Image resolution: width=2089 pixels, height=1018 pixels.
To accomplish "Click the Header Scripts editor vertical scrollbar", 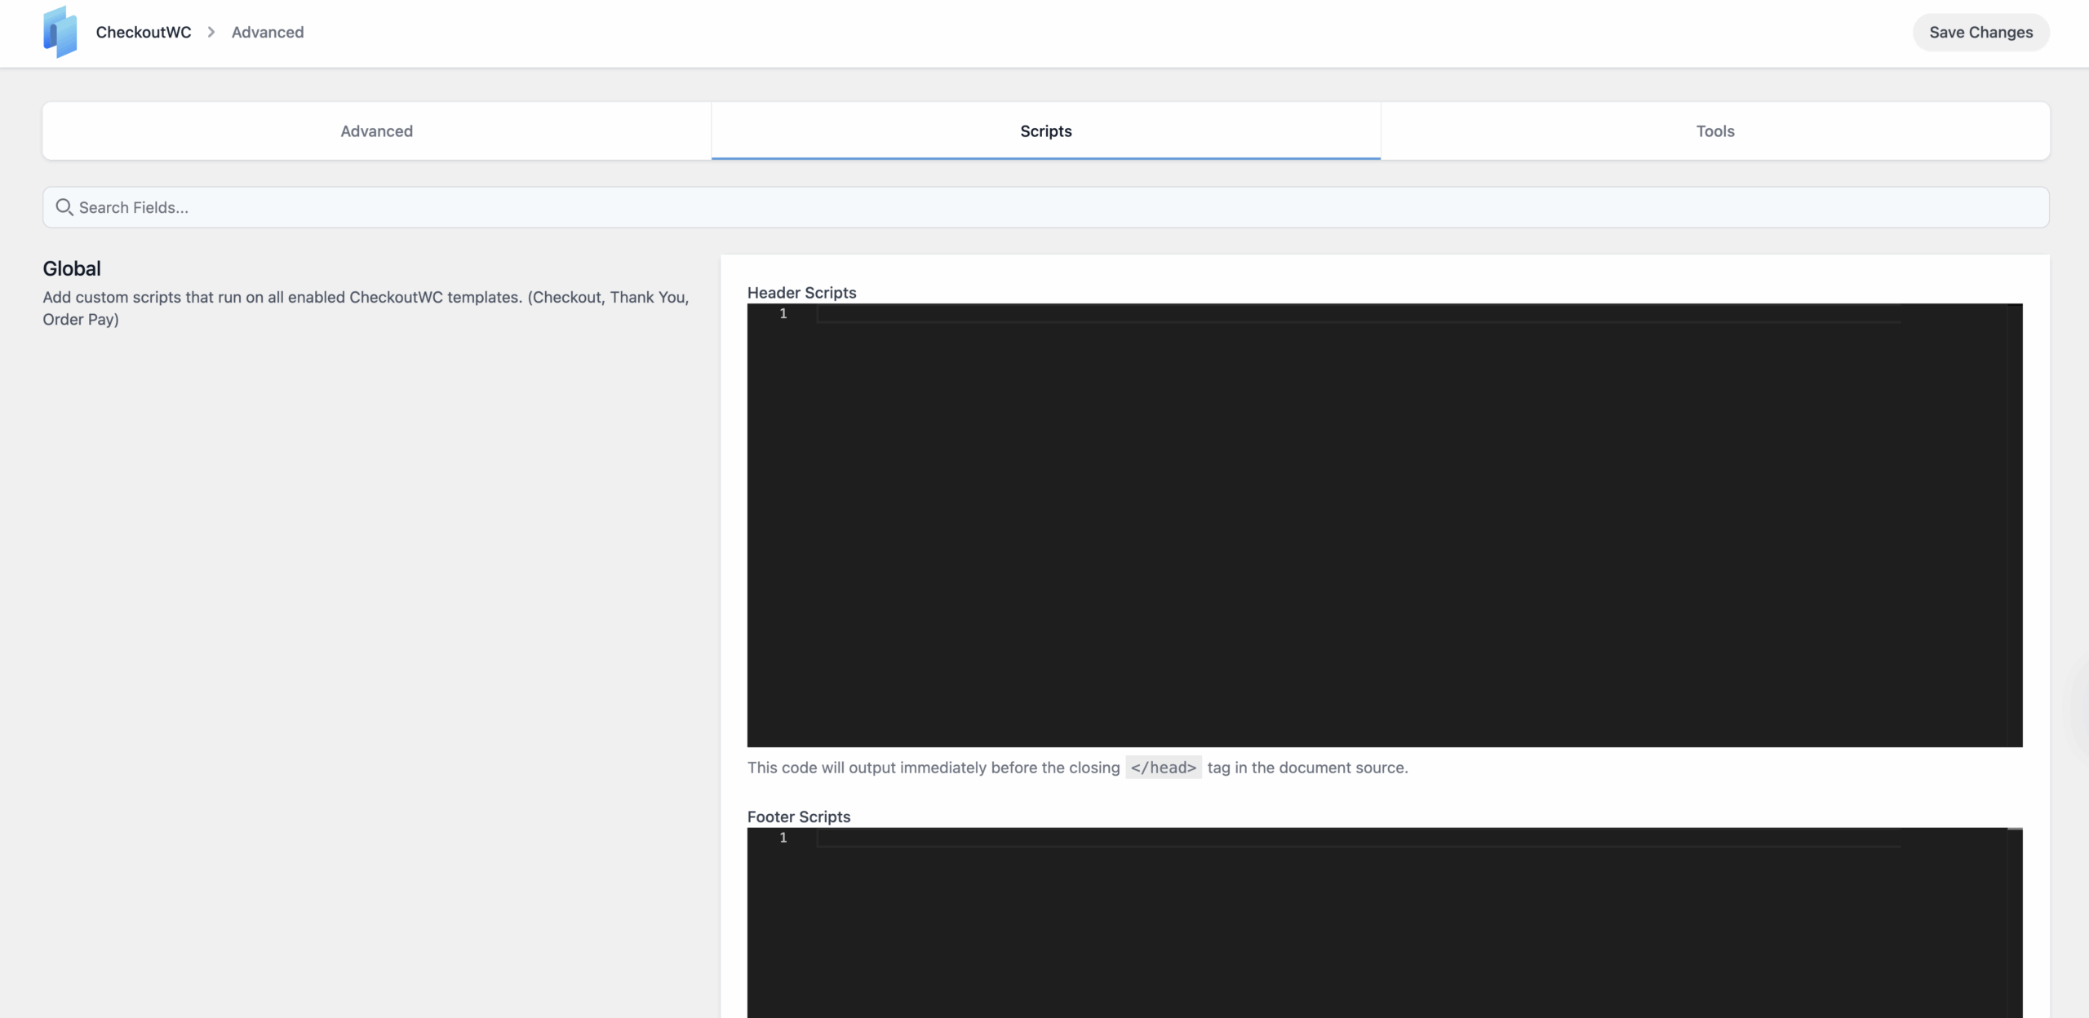I will click(2014, 522).
